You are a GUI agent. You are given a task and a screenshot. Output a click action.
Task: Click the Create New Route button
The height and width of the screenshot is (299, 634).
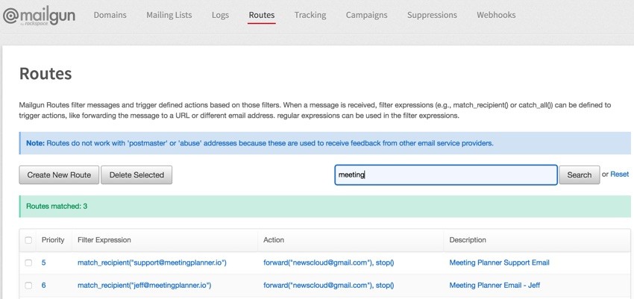coord(59,175)
